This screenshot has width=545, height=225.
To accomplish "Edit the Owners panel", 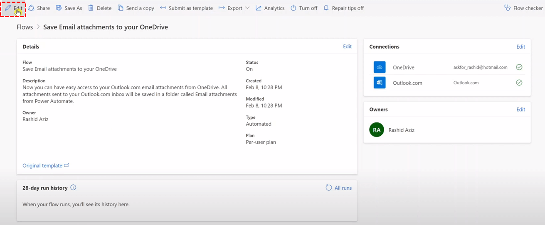I will click(x=520, y=110).
